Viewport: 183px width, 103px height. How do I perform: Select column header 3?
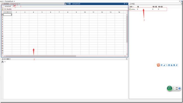(x=25, y=12)
